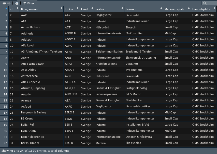Select IT-Konsulter cell
The image size is (217, 154).
144,33
